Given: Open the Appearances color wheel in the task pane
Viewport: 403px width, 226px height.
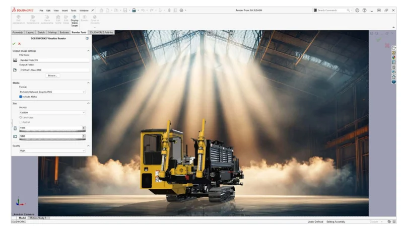Looking at the screenshot, I should click(x=393, y=57).
